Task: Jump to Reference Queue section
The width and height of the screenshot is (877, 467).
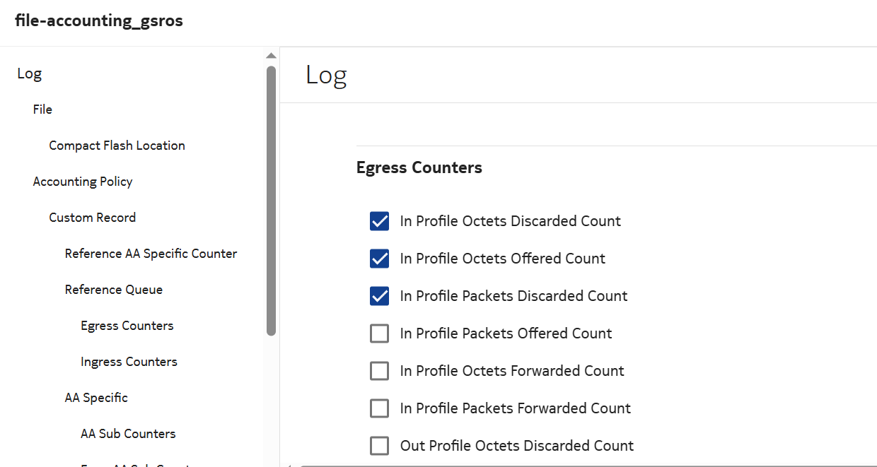Action: (113, 290)
